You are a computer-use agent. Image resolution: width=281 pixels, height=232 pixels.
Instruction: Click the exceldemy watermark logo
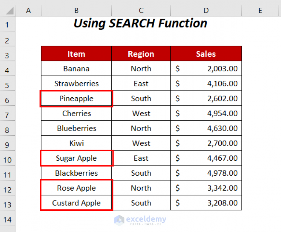coord(140,220)
